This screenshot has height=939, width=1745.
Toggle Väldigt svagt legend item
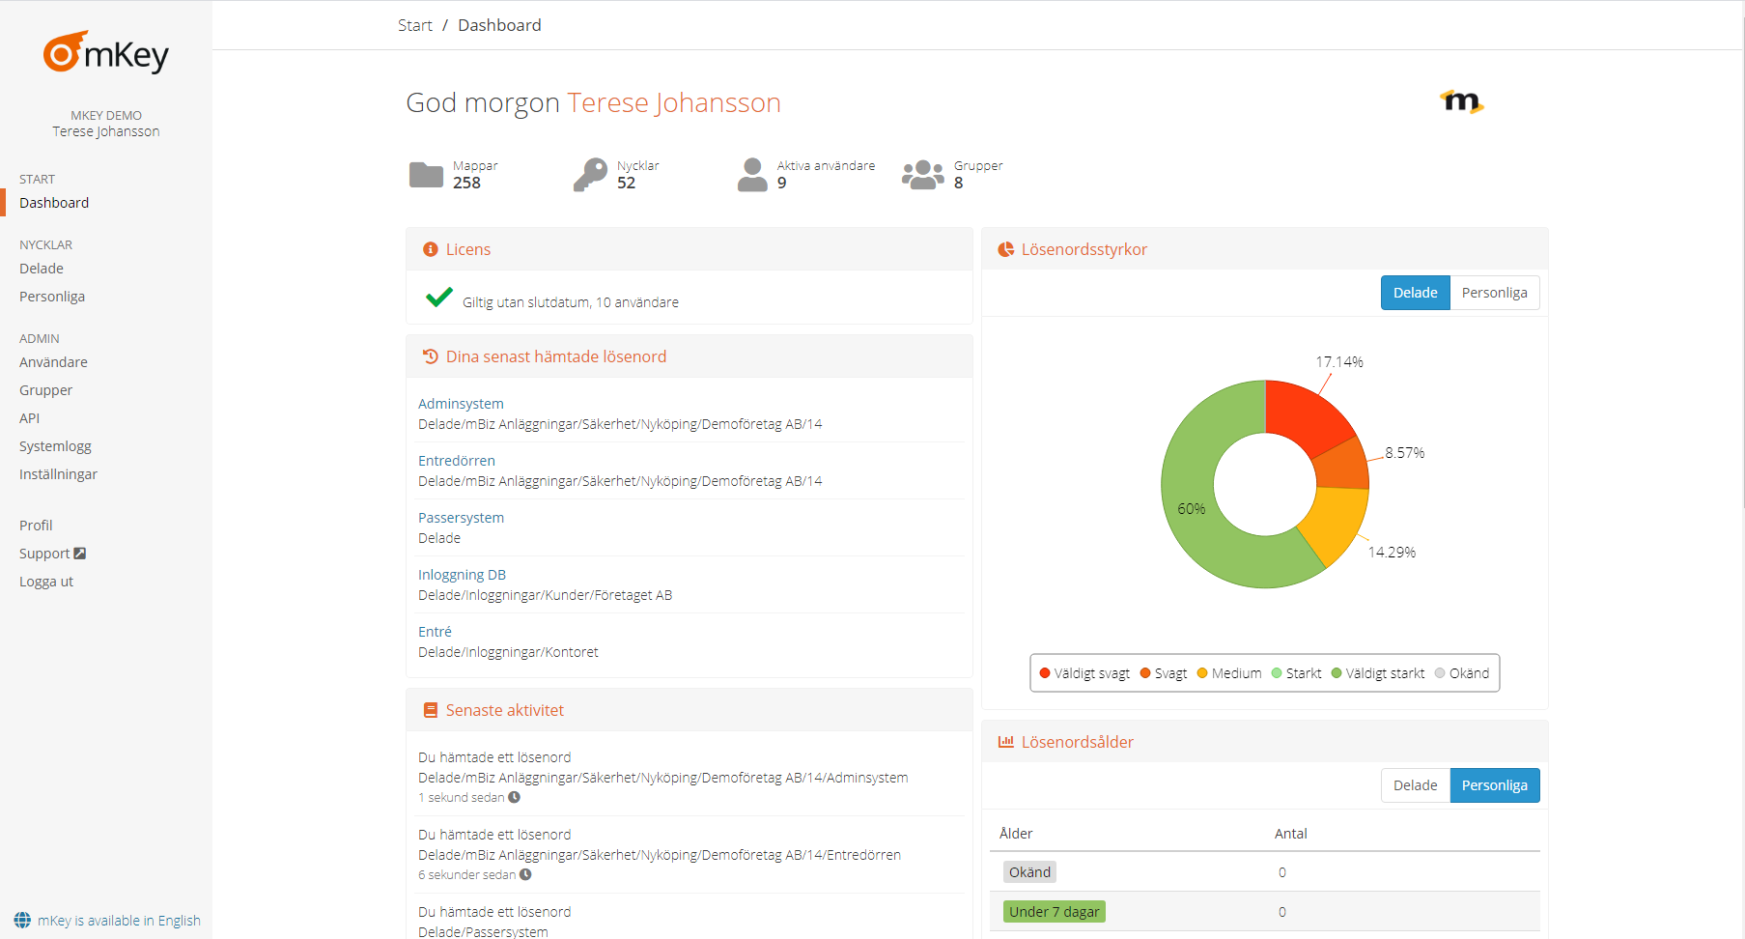pos(1084,673)
